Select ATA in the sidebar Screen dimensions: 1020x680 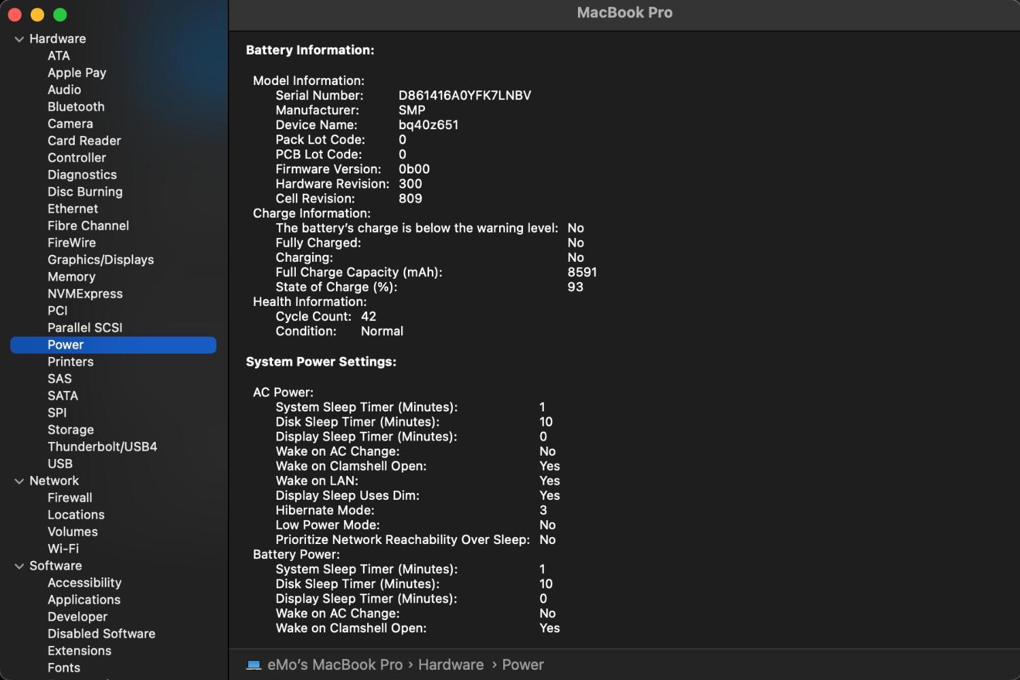point(58,56)
